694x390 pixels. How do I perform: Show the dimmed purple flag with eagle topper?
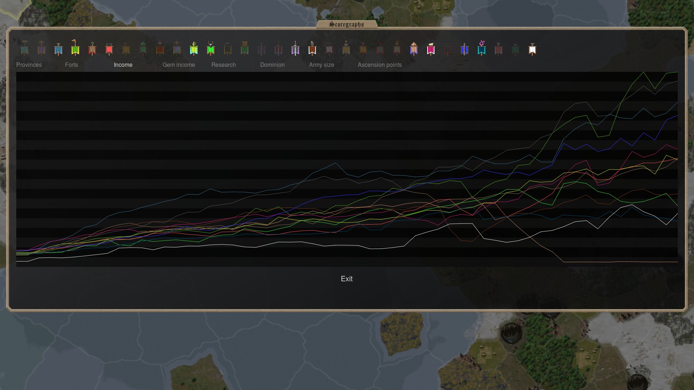click(x=42, y=48)
